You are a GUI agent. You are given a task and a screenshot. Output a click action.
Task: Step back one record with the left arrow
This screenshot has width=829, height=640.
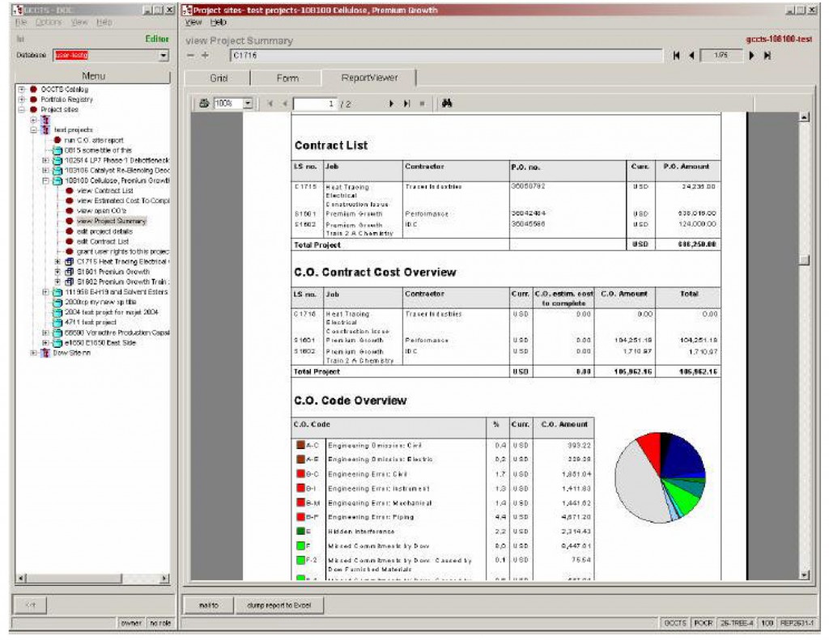coord(691,55)
